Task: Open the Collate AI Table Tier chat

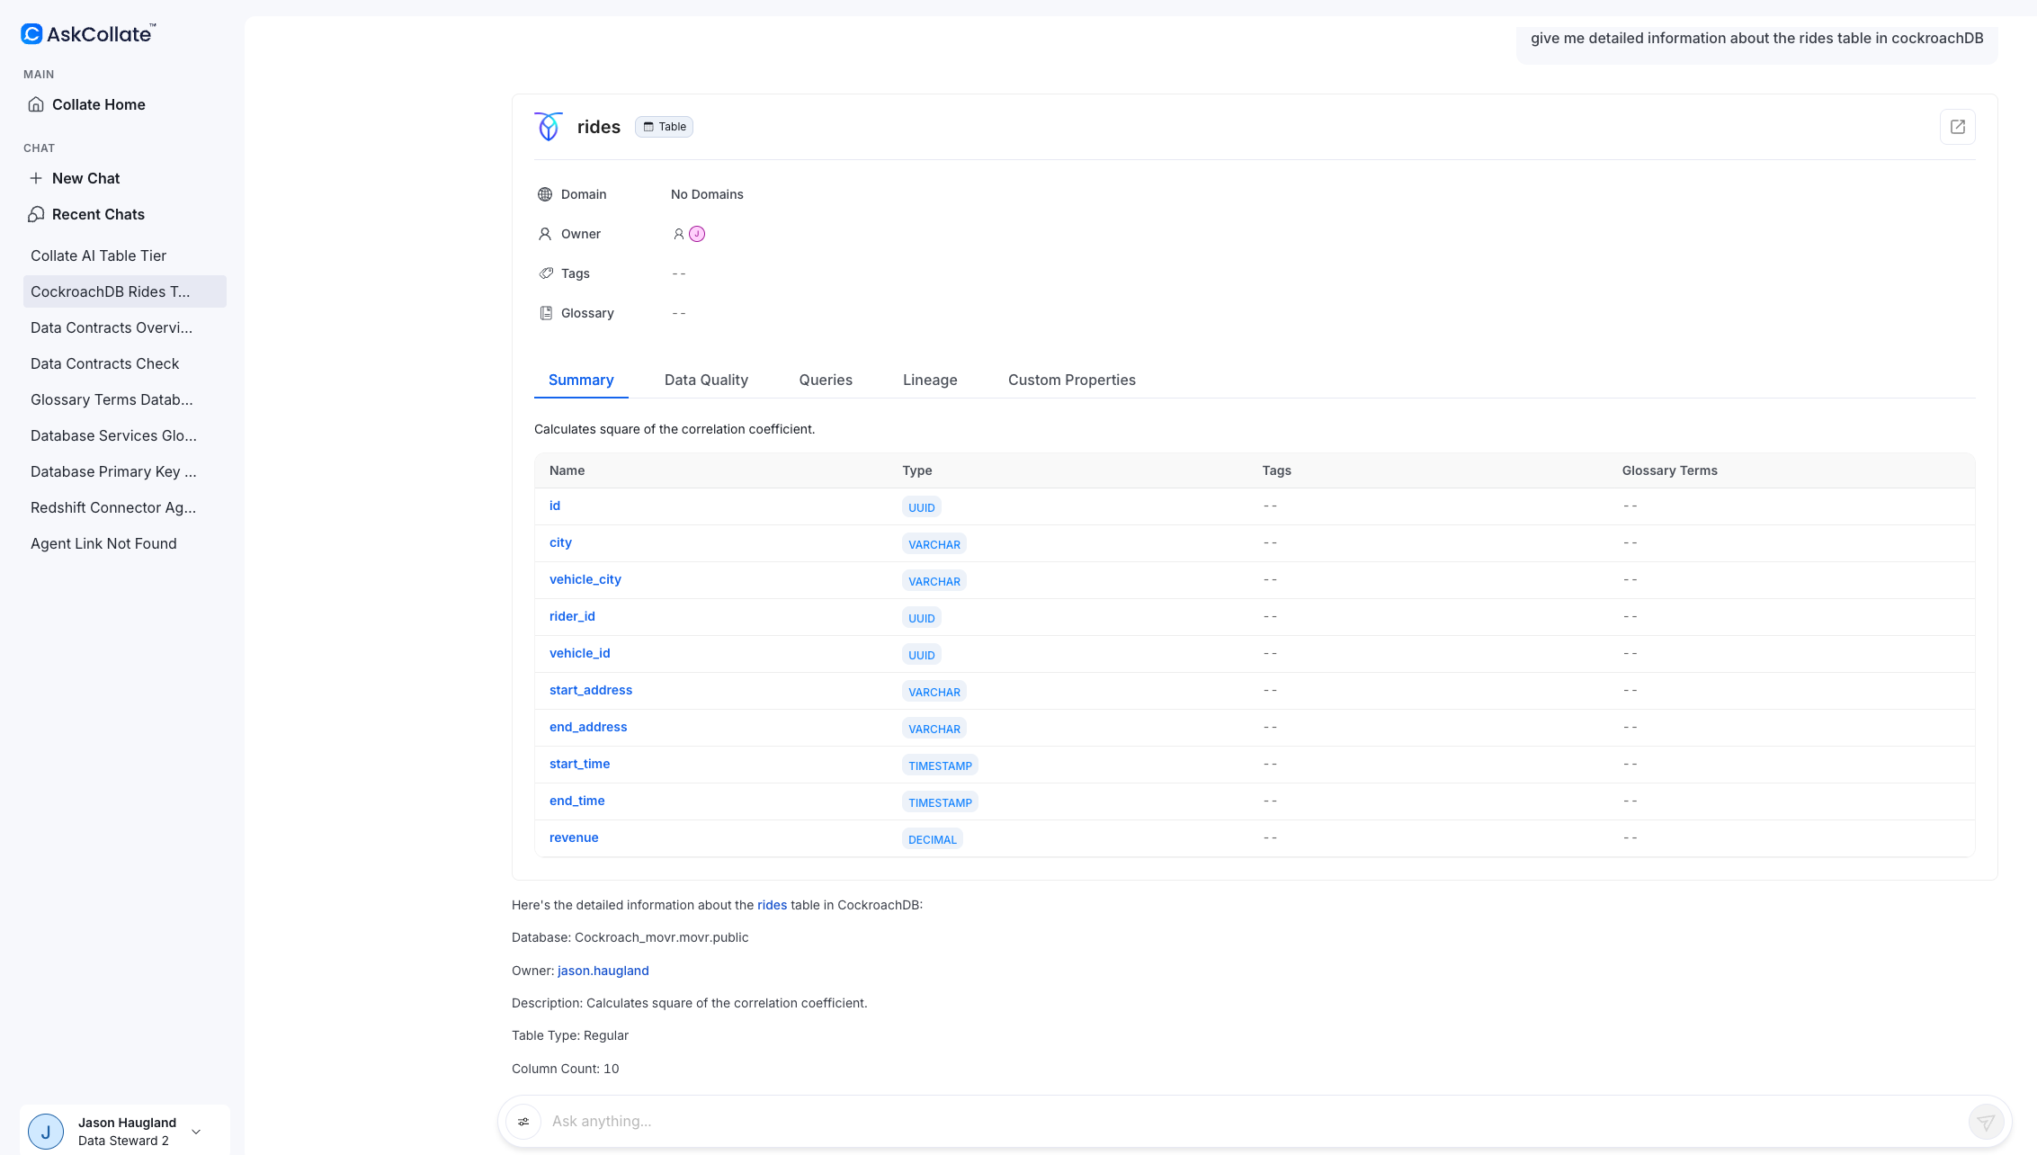Action: (x=125, y=255)
